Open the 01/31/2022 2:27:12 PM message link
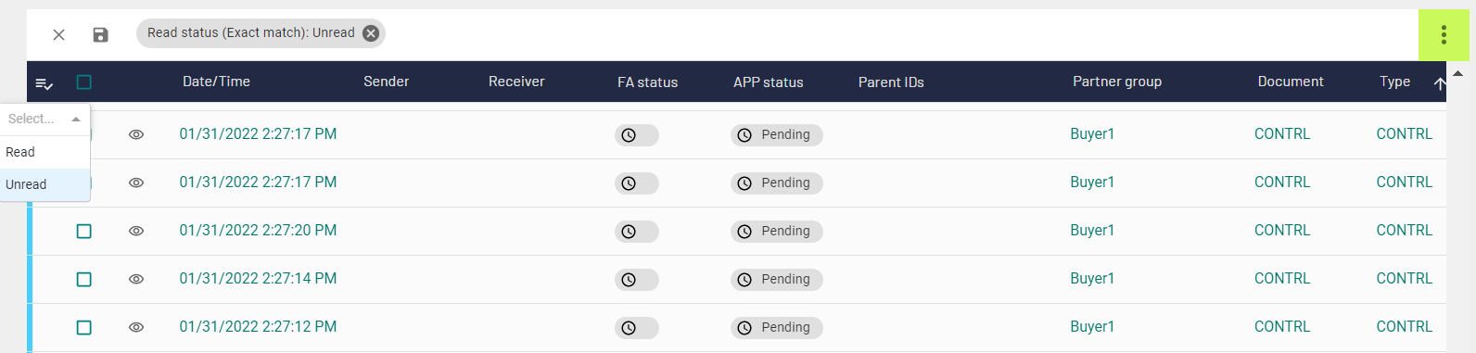Viewport: 1476px width, 353px height. tap(258, 326)
